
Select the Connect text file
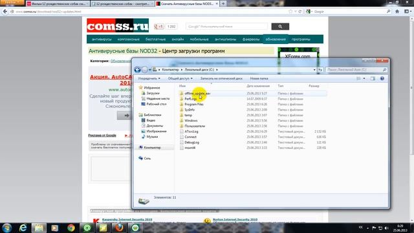tap(190, 137)
